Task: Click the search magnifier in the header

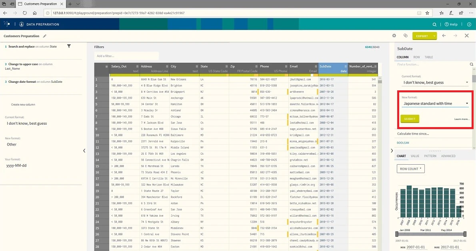Action: (434, 24)
